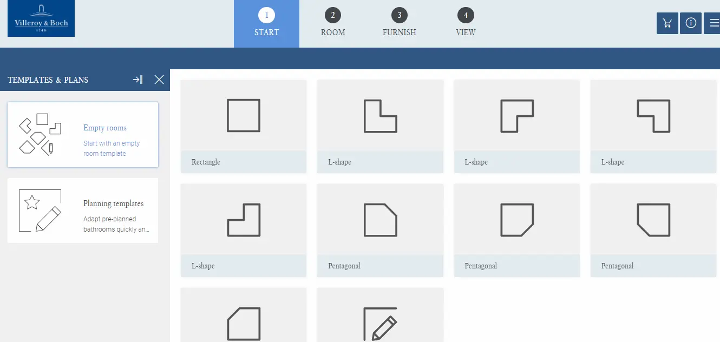Open the shopping cart icon
Image resolution: width=720 pixels, height=342 pixels.
point(667,23)
